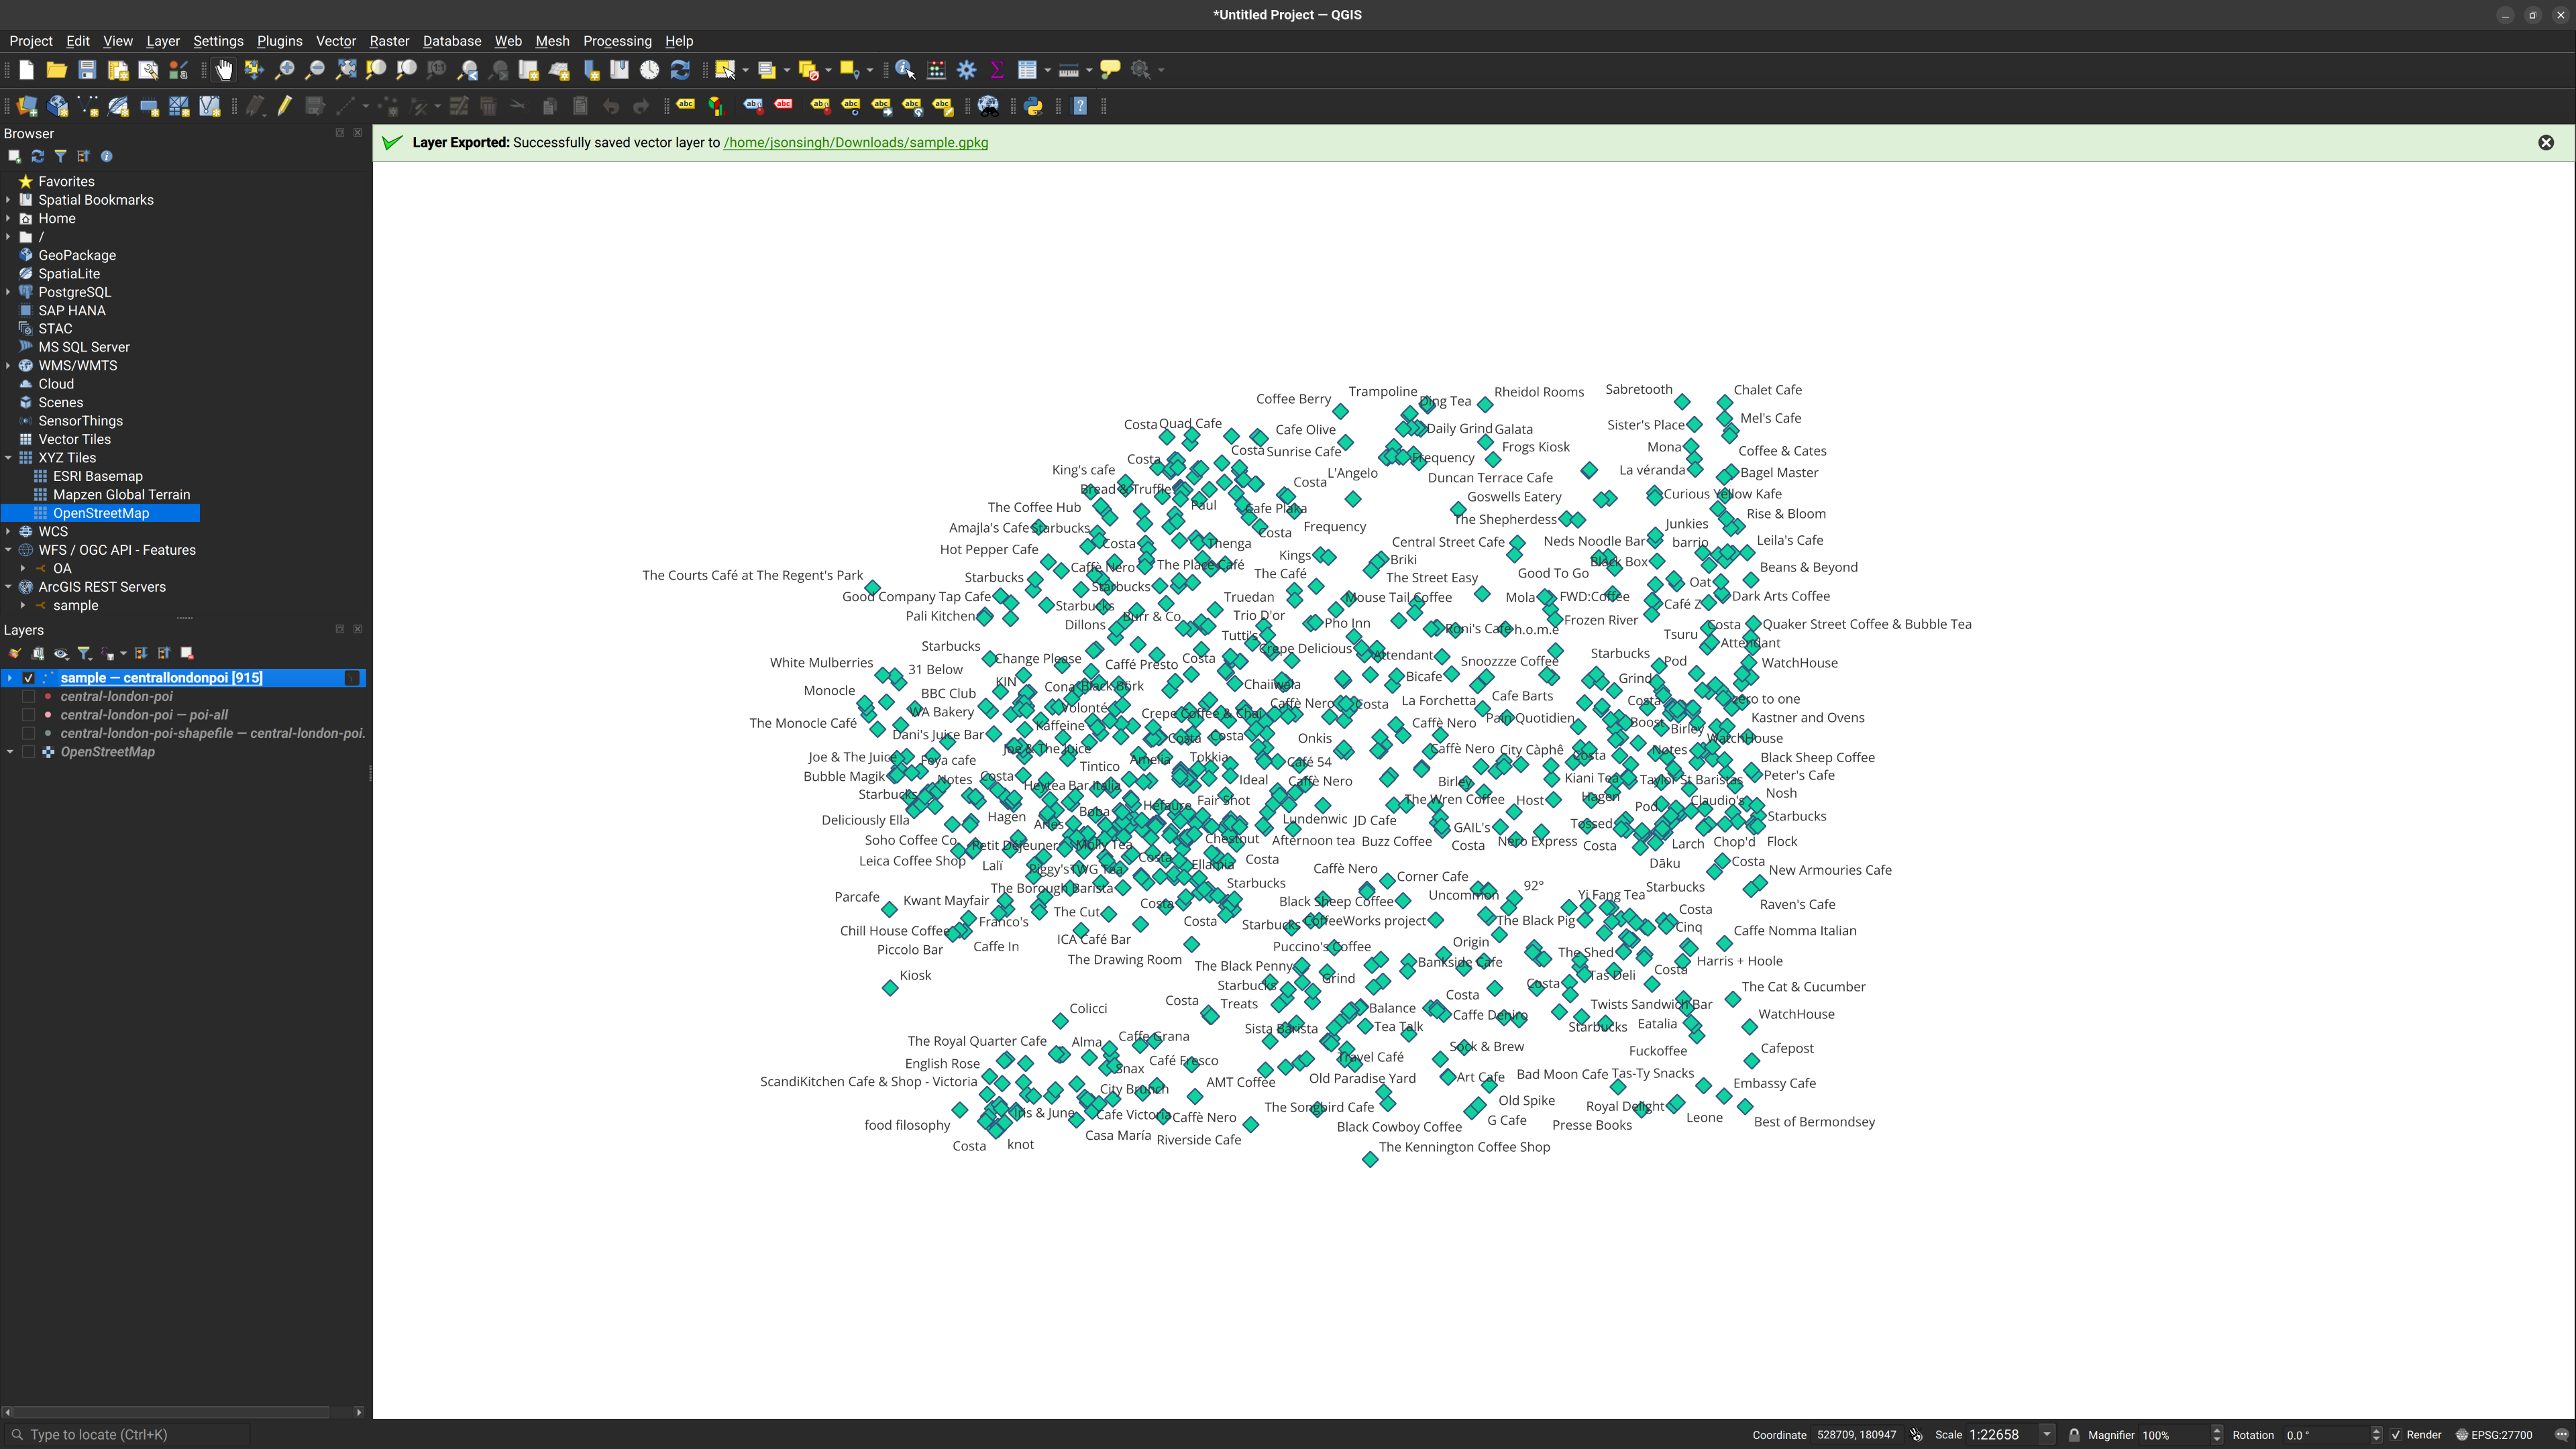Viewport: 2576px width, 1449px height.
Task: Toggle the scale lock padlock
Action: [2074, 1435]
